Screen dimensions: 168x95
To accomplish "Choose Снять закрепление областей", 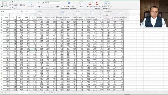I will coord(62,16).
